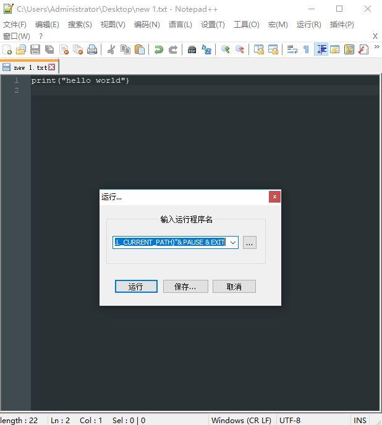Click the 取消 button in the dialog
The image size is (382, 425).
click(234, 287)
